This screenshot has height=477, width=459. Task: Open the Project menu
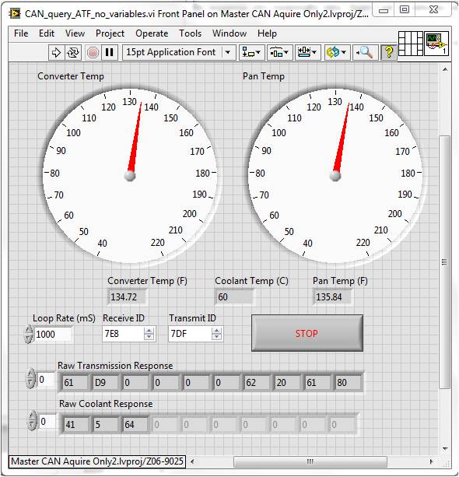click(x=110, y=33)
